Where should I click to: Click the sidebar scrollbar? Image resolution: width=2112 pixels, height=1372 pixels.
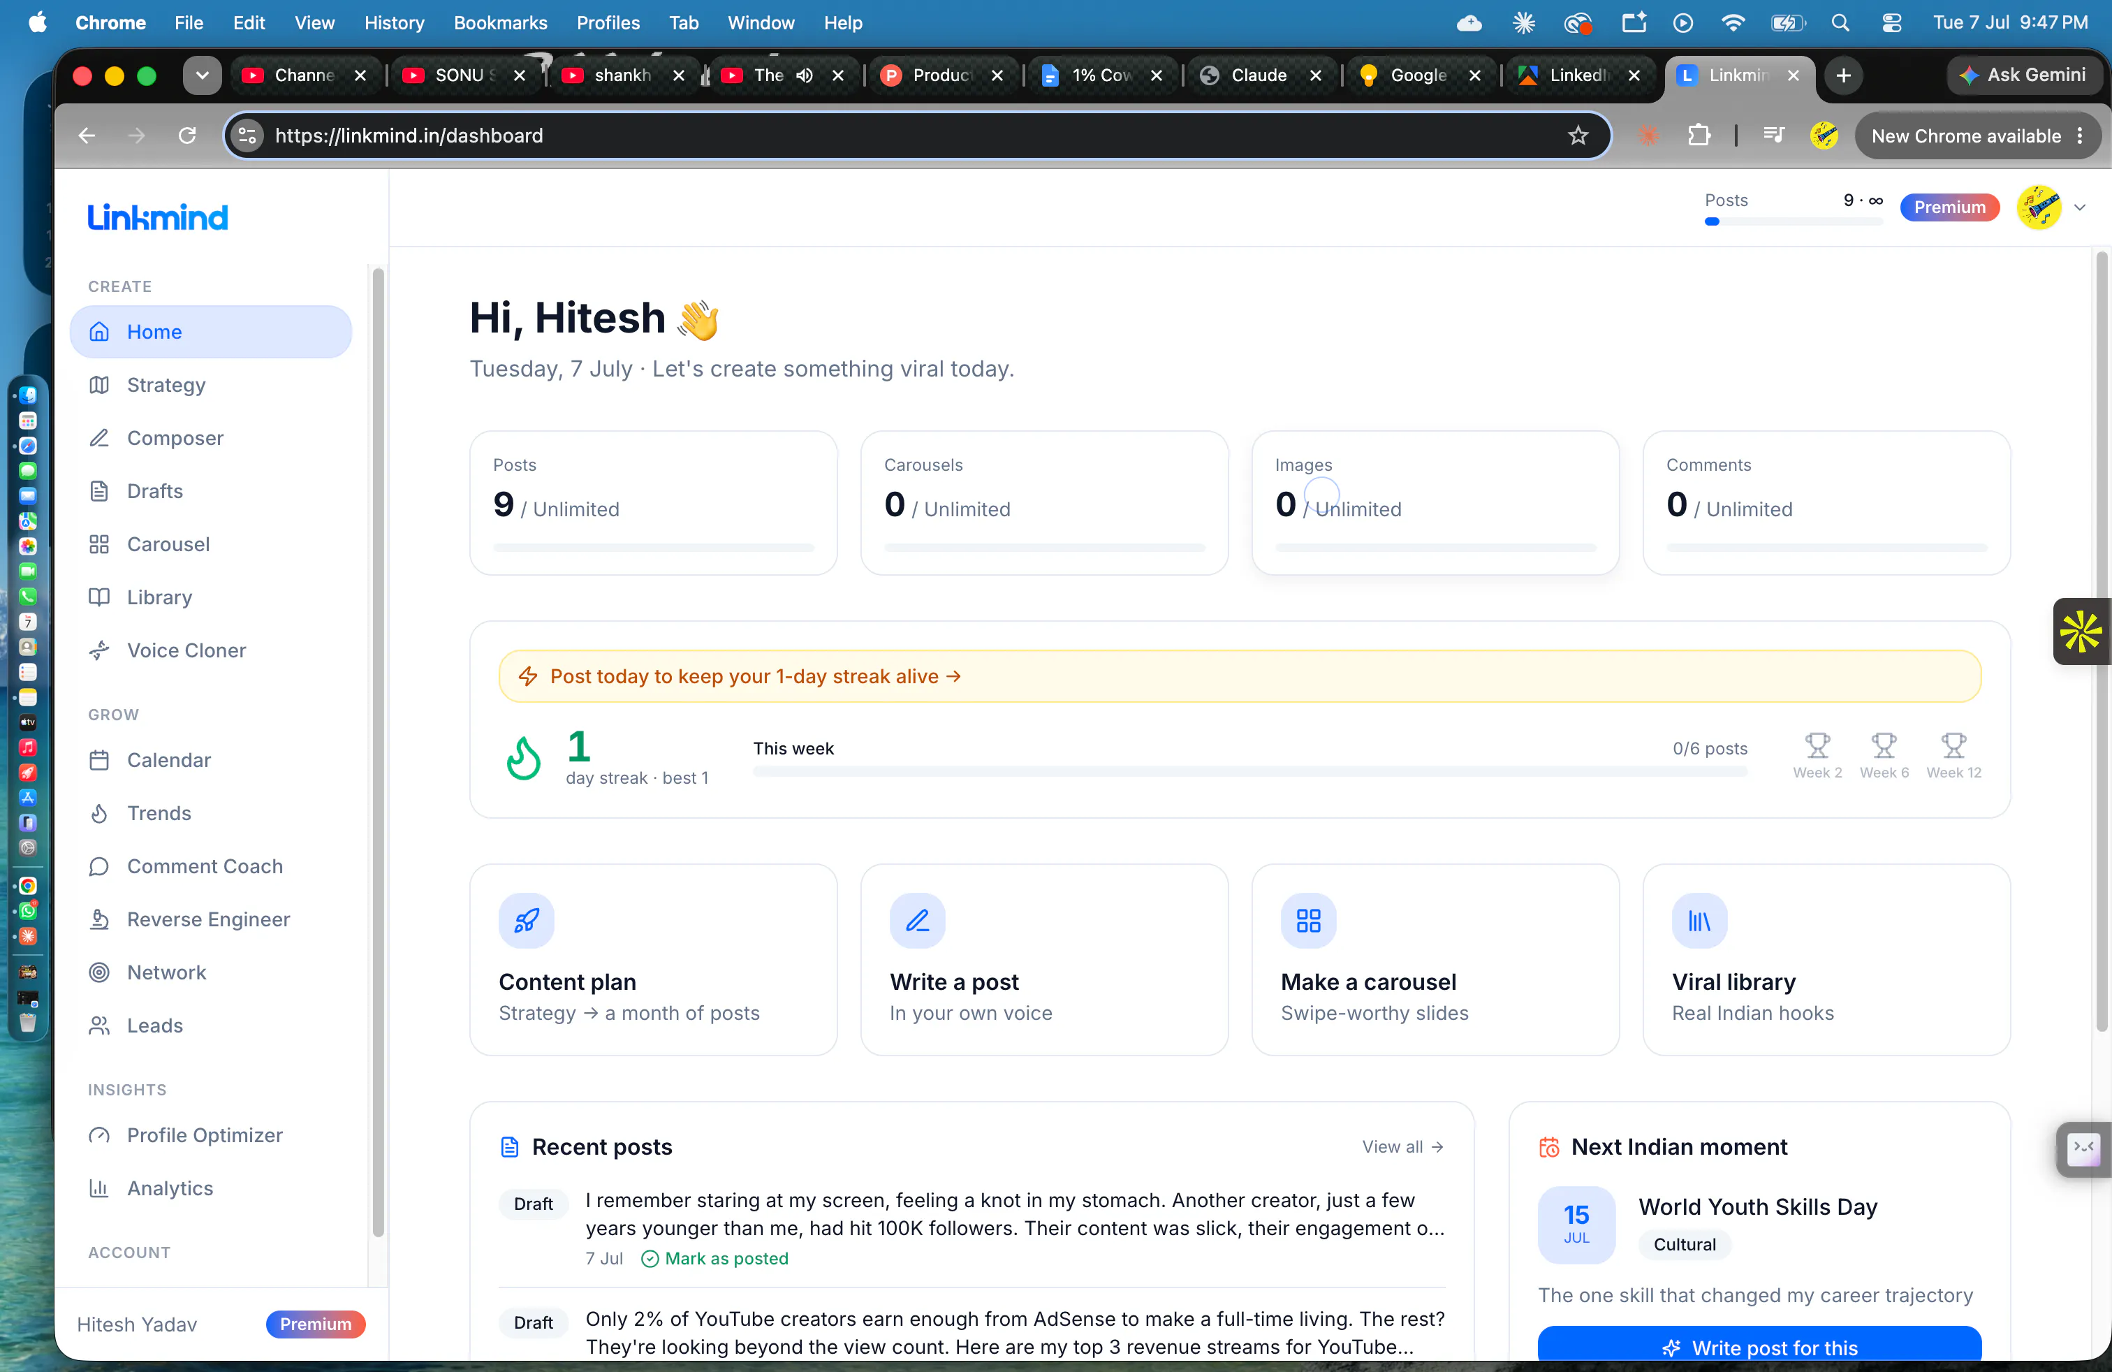pos(378,751)
